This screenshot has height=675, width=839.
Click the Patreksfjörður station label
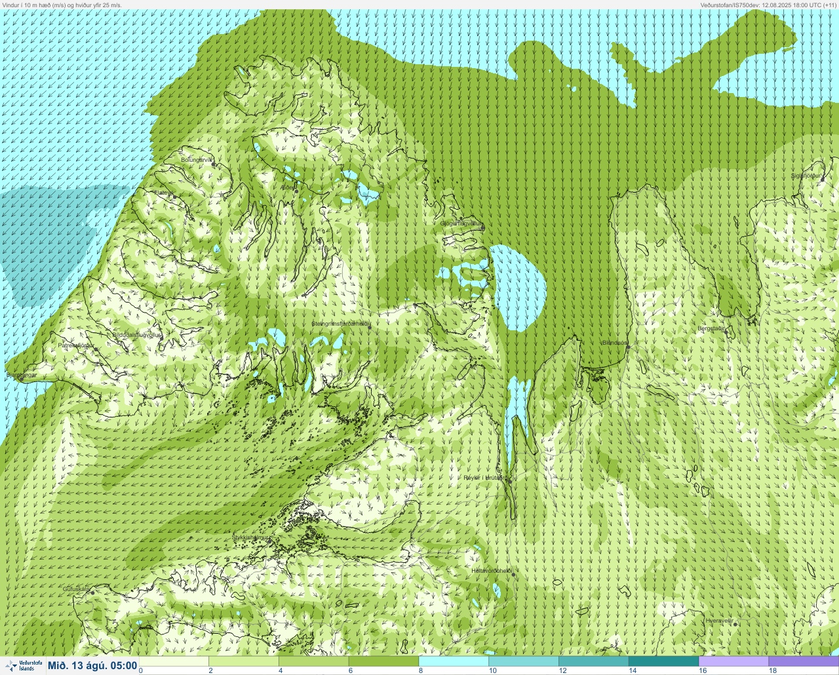[76, 345]
